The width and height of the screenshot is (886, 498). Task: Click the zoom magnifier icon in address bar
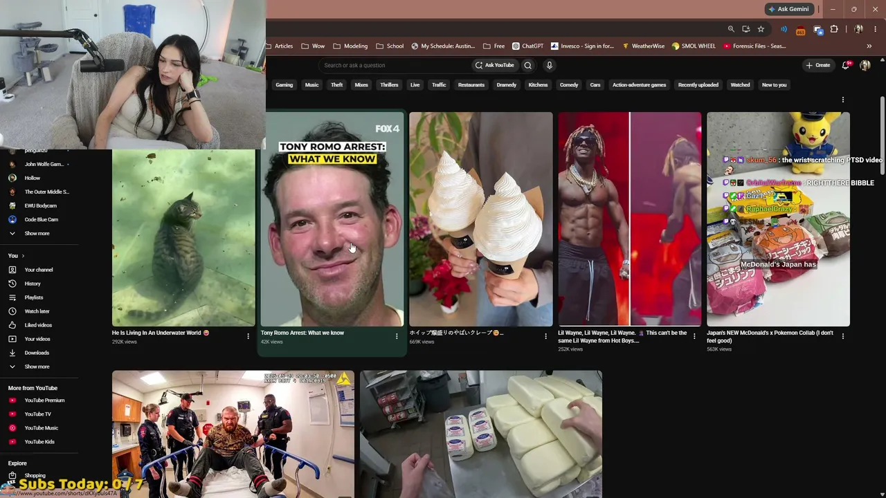click(731, 29)
